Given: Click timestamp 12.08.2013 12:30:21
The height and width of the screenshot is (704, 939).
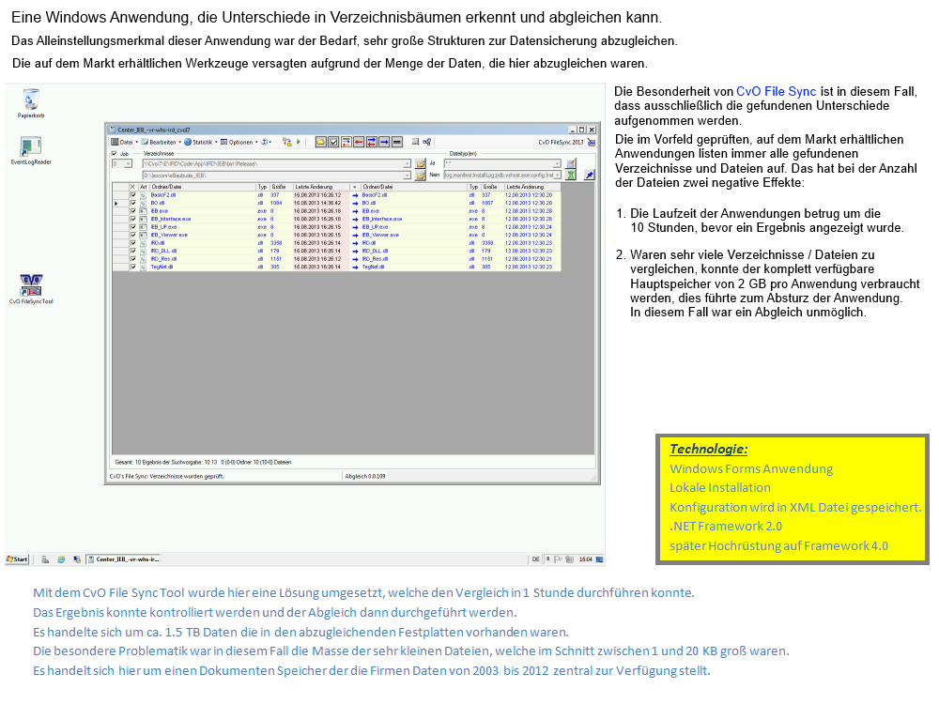Looking at the screenshot, I should tap(528, 259).
